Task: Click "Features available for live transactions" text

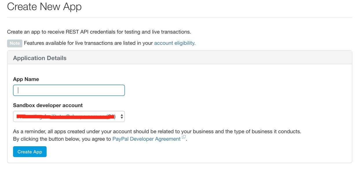Action: [x=88, y=43]
